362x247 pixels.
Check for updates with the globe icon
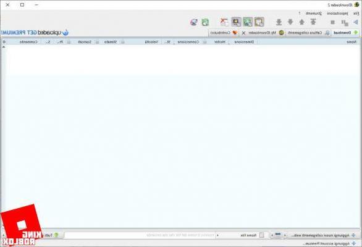click(194, 22)
